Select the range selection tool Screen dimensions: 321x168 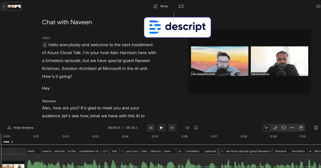(x=283, y=128)
